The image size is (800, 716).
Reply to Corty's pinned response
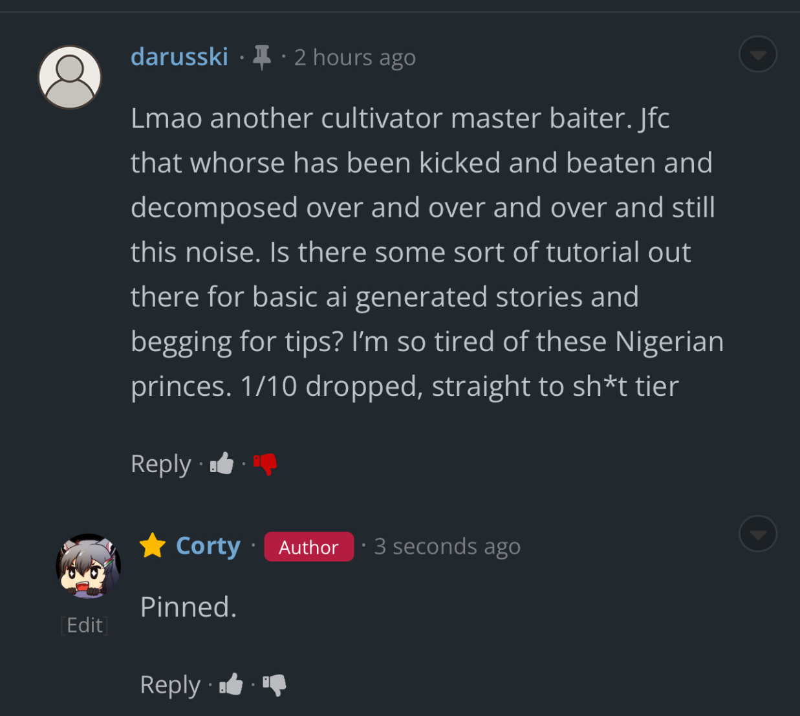coord(170,684)
